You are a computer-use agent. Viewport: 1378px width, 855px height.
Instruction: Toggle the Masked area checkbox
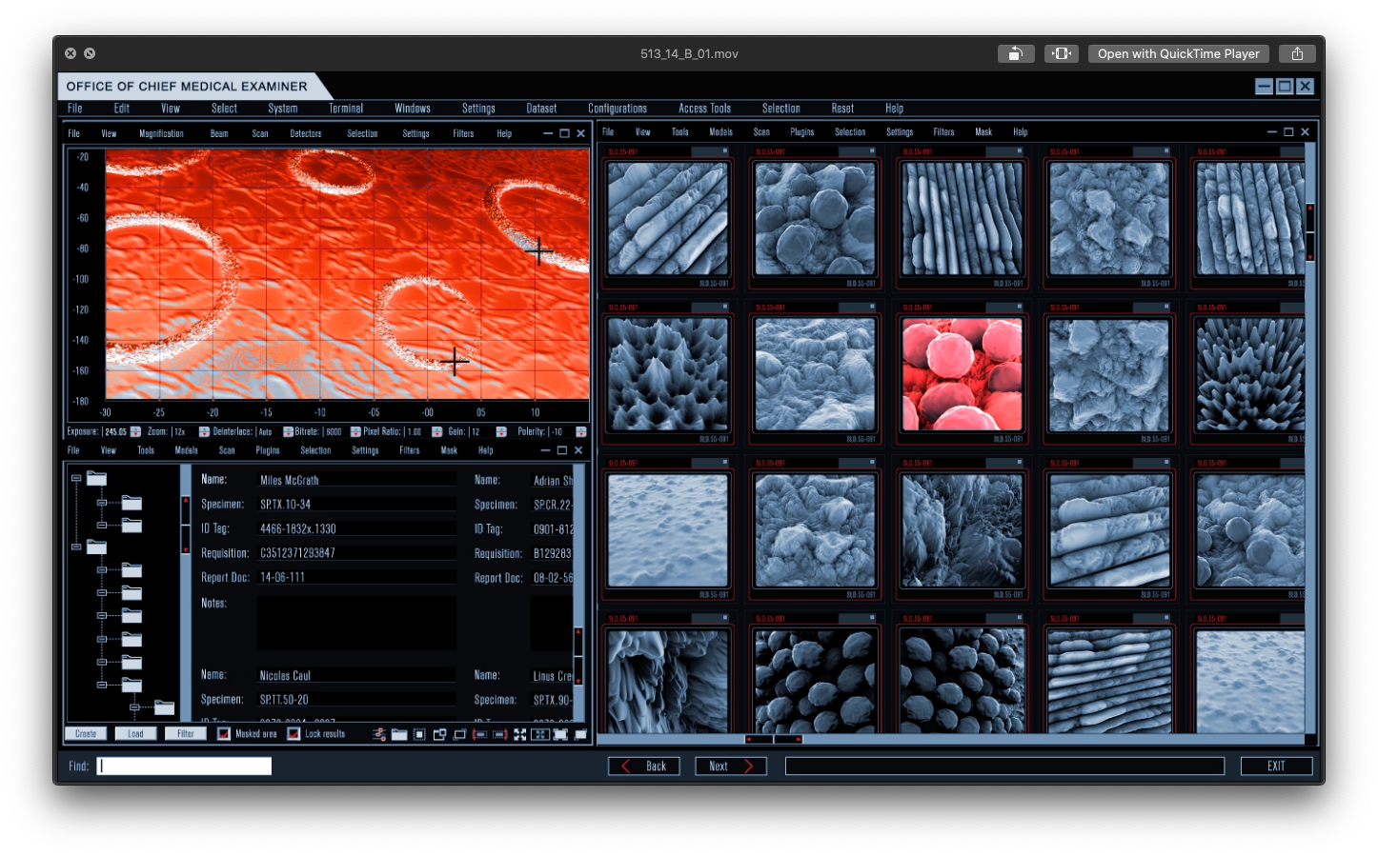coord(224,734)
